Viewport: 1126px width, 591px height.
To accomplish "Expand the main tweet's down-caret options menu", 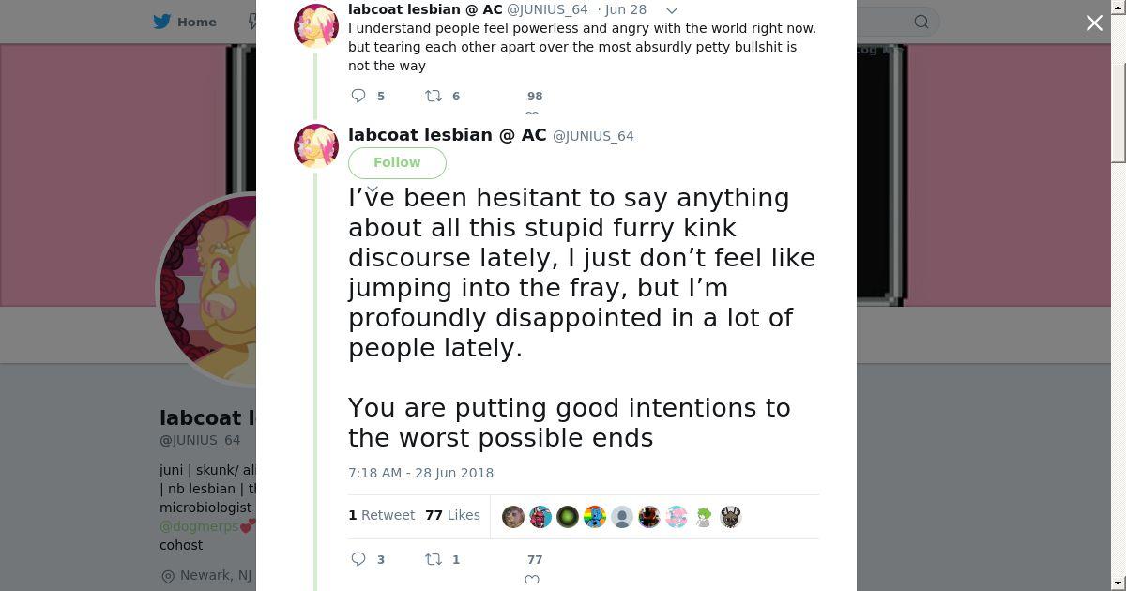I will point(373,189).
